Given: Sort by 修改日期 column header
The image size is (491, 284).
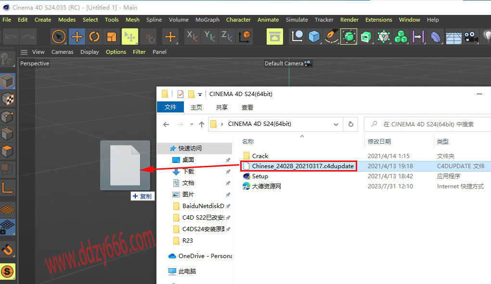Looking at the screenshot, I should pos(379,142).
